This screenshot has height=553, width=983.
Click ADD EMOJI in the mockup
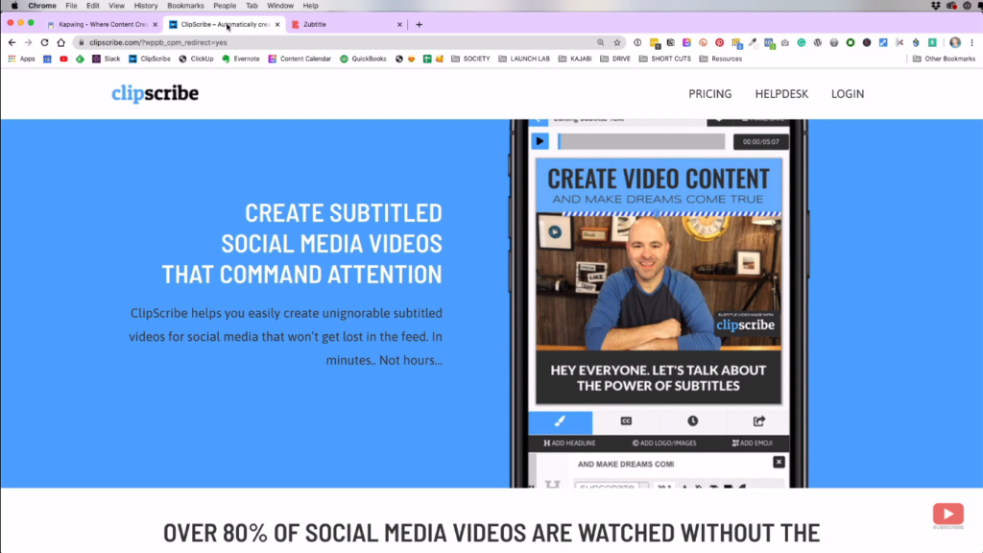click(753, 444)
